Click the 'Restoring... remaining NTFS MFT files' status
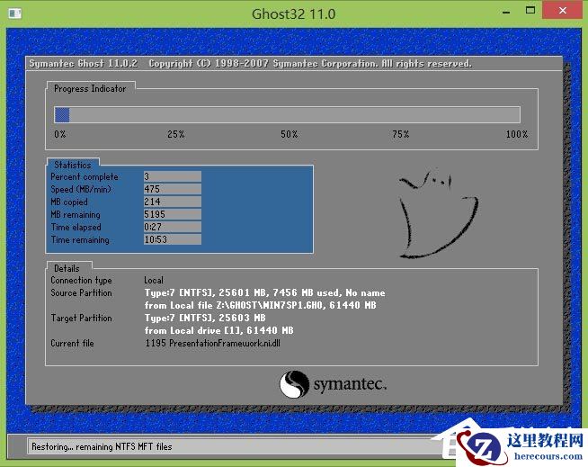Image resolution: width=588 pixels, height=467 pixels. (102, 446)
